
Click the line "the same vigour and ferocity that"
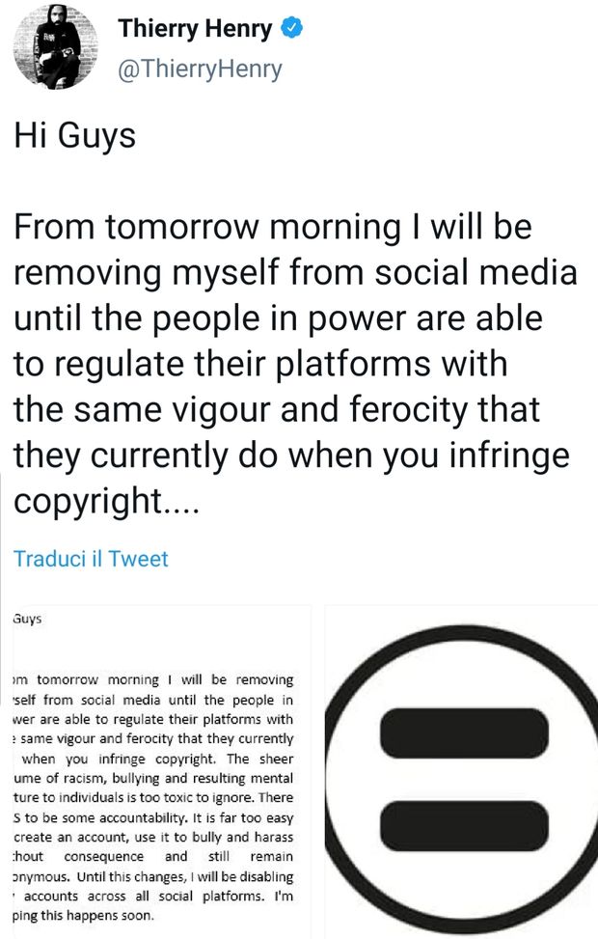(275, 408)
